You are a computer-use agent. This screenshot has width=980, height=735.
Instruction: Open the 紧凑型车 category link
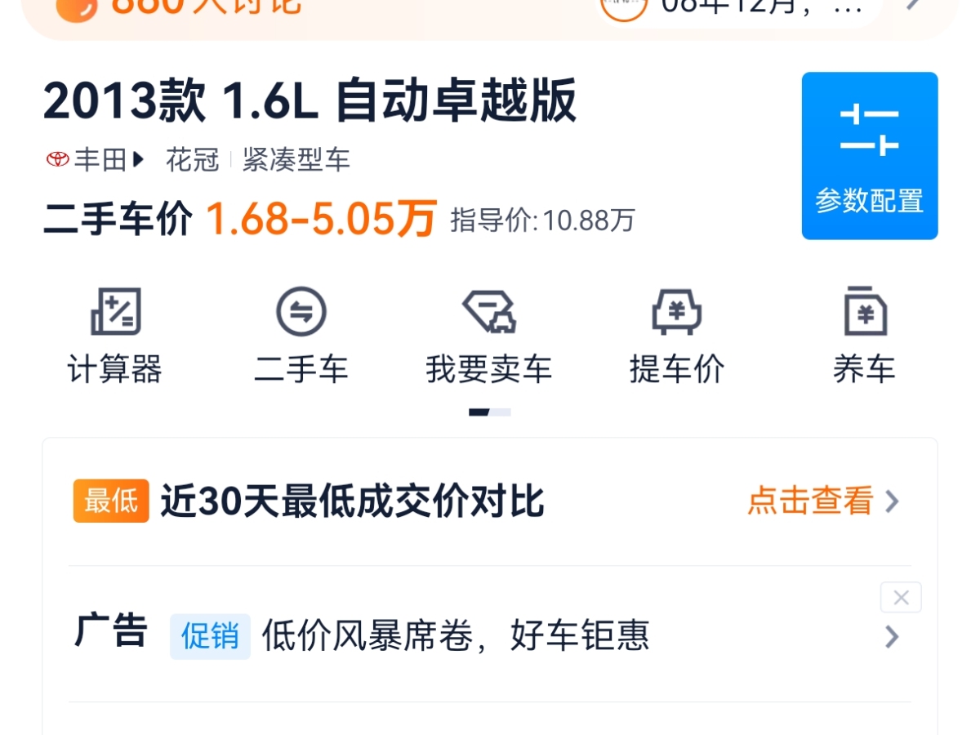click(296, 159)
